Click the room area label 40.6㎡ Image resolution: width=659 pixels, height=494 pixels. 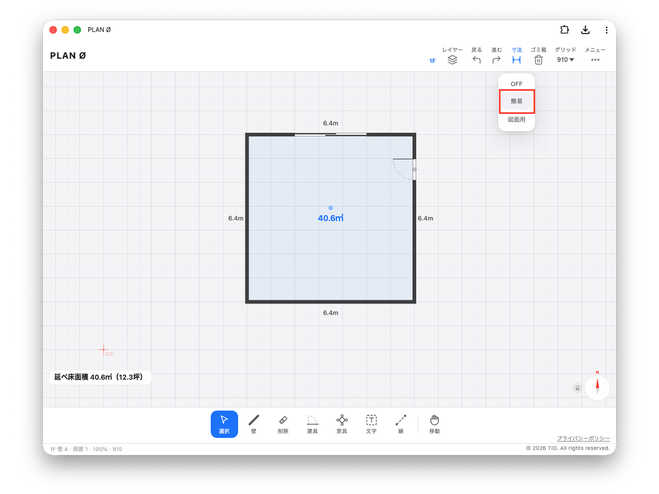click(330, 218)
